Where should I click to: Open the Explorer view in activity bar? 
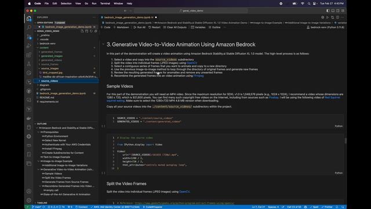pos(29,19)
